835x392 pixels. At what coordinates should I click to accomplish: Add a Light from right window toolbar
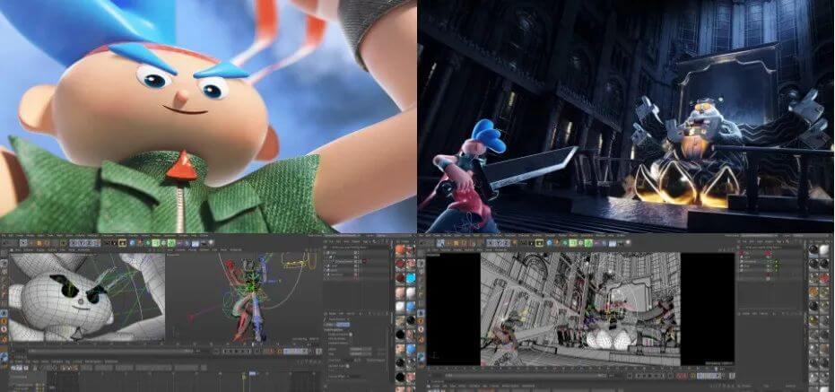[629, 243]
